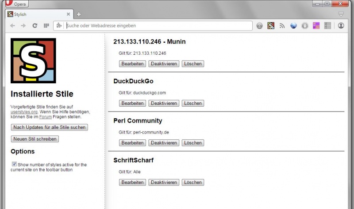Click the Installierte Stile heading
Screen dimensions: 354x209
pos(42,94)
